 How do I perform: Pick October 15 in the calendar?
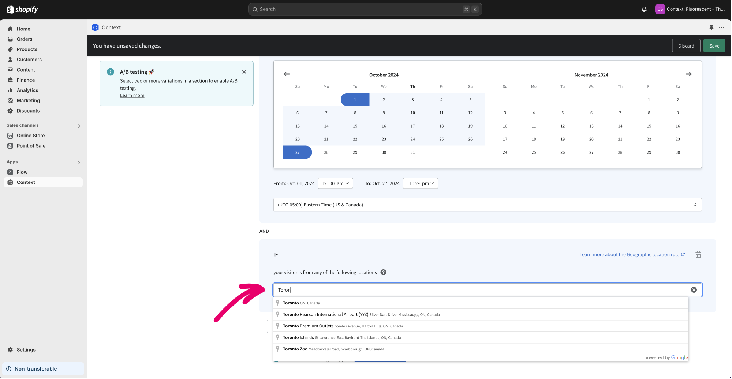pyautogui.click(x=355, y=126)
